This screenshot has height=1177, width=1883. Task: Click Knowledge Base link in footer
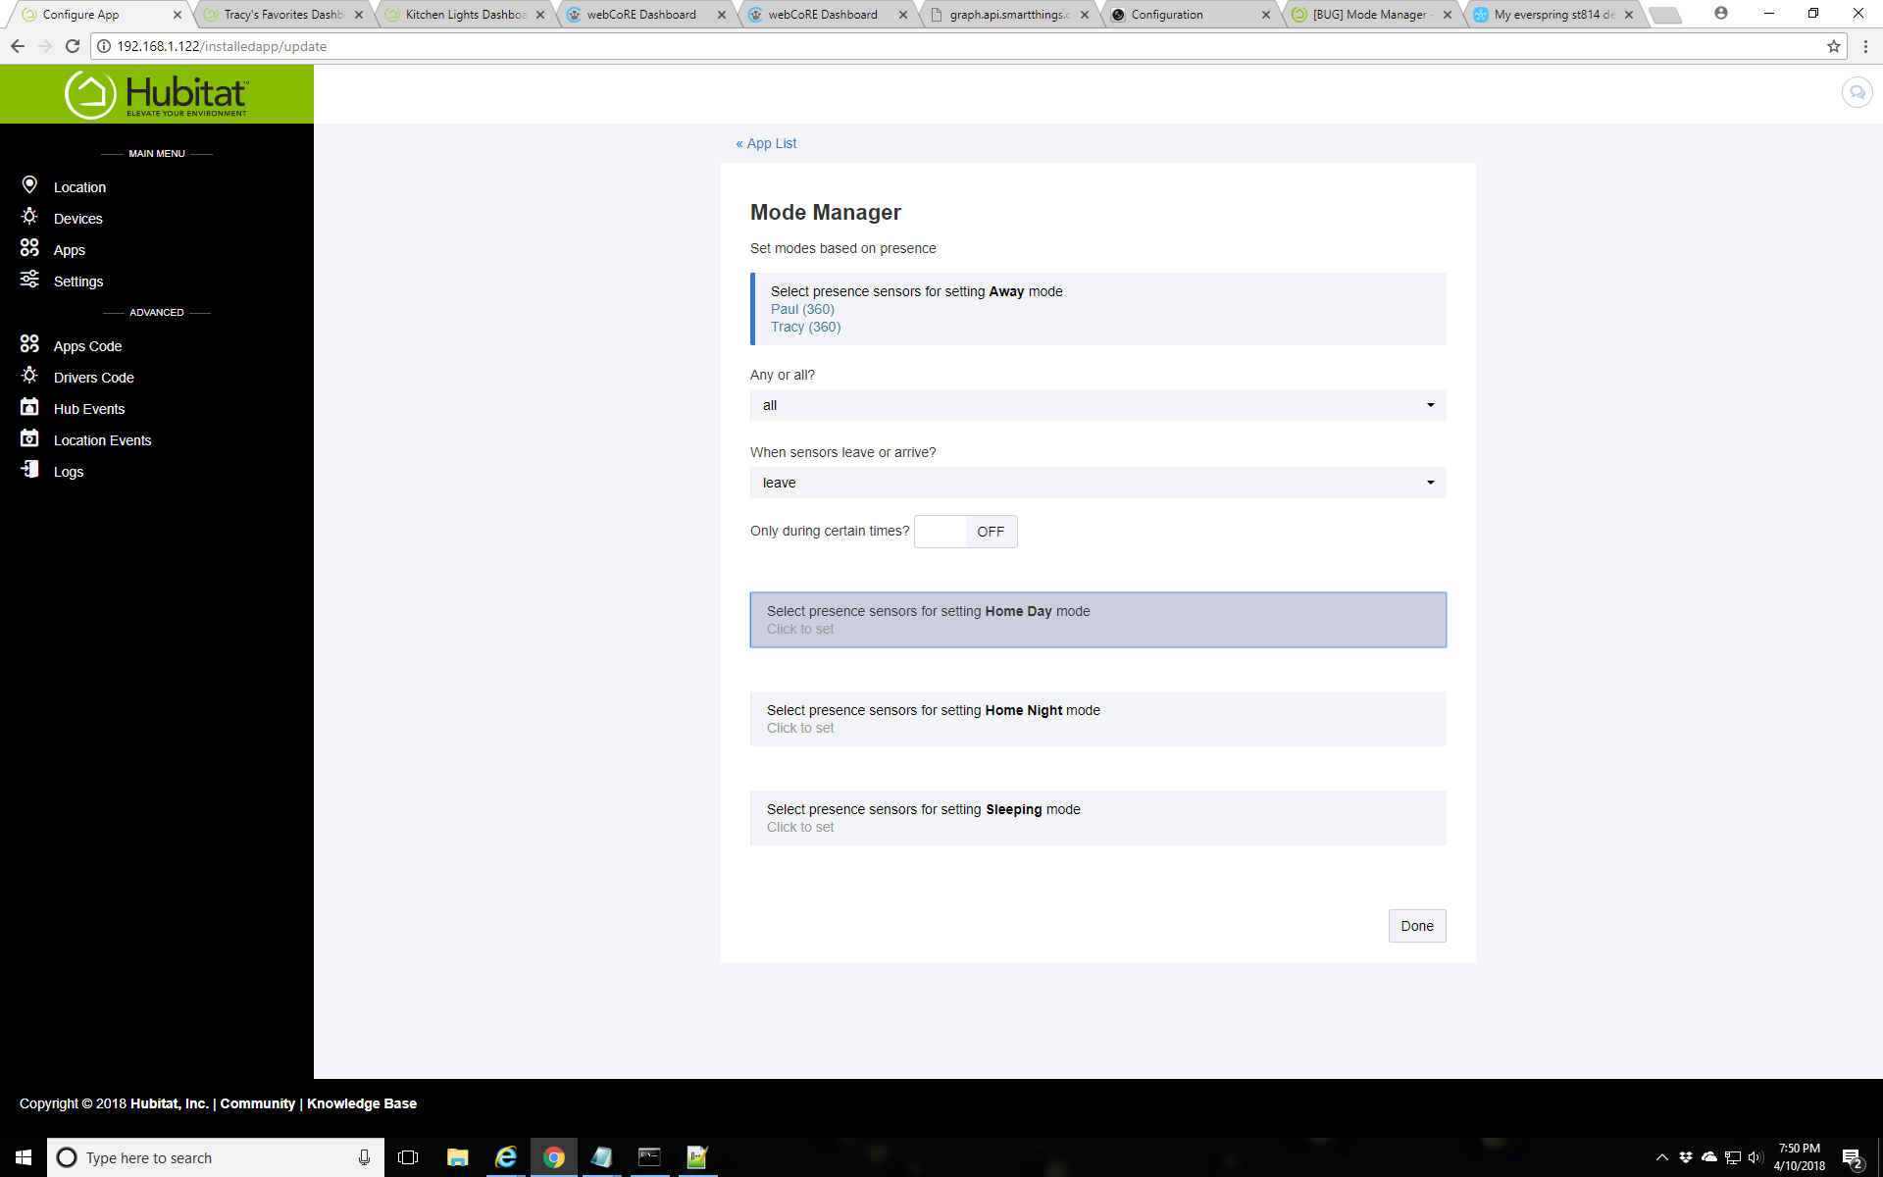point(361,1103)
